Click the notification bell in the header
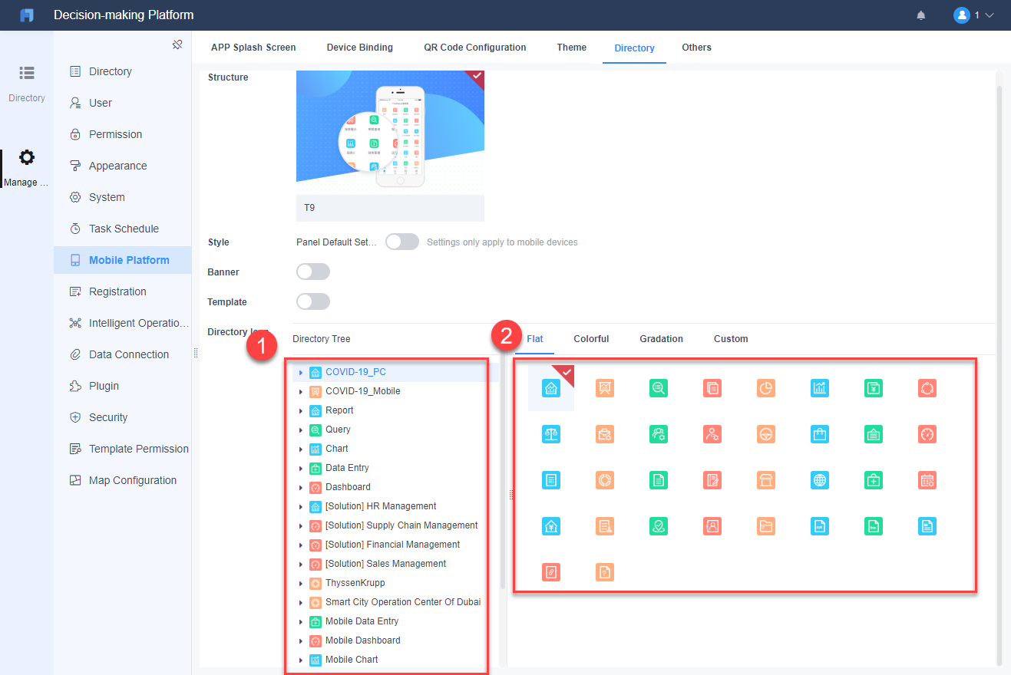Screen dimensions: 1011x675 click(921, 15)
